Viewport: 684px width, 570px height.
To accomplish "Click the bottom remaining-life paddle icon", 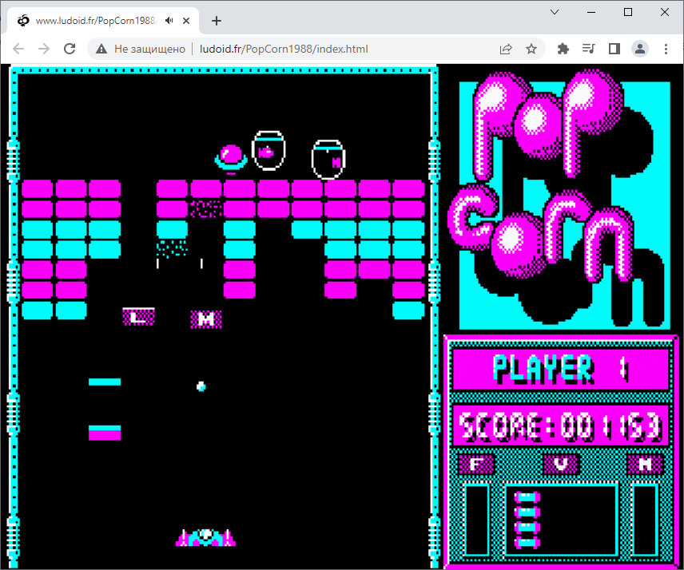I will click(527, 543).
